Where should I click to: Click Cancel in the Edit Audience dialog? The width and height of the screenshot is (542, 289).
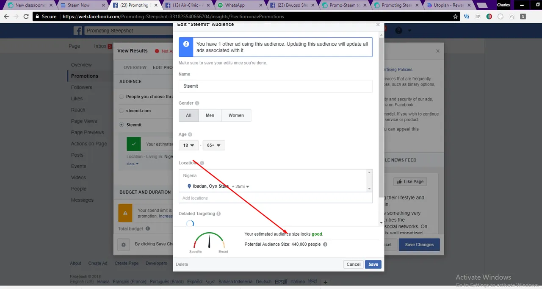(353, 264)
